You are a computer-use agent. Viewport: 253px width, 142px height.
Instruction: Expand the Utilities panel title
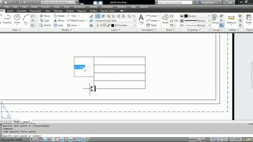tap(234, 30)
